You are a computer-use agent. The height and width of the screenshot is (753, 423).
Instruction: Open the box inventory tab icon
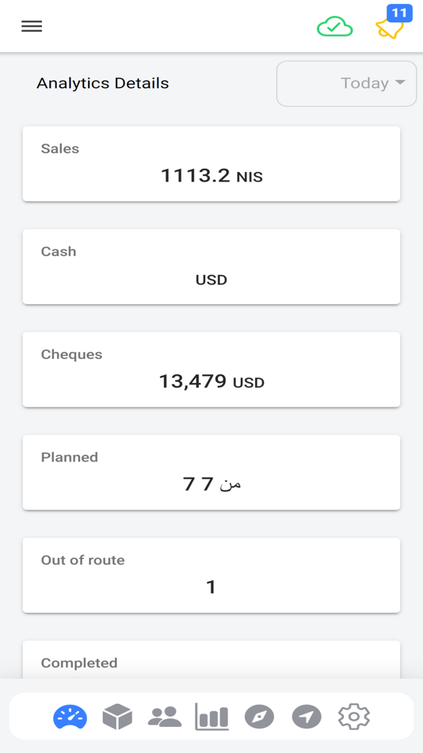click(x=118, y=717)
